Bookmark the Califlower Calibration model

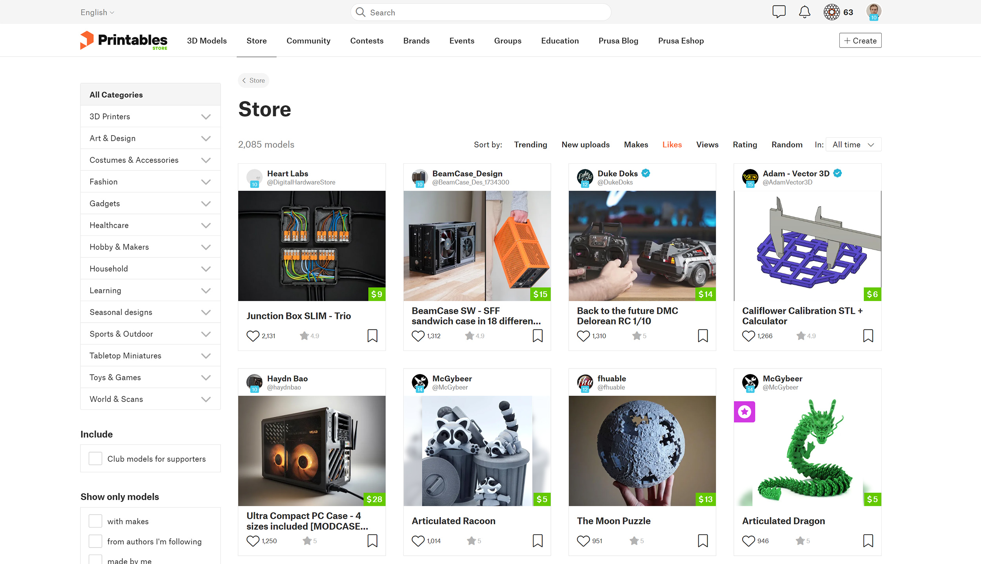click(868, 336)
